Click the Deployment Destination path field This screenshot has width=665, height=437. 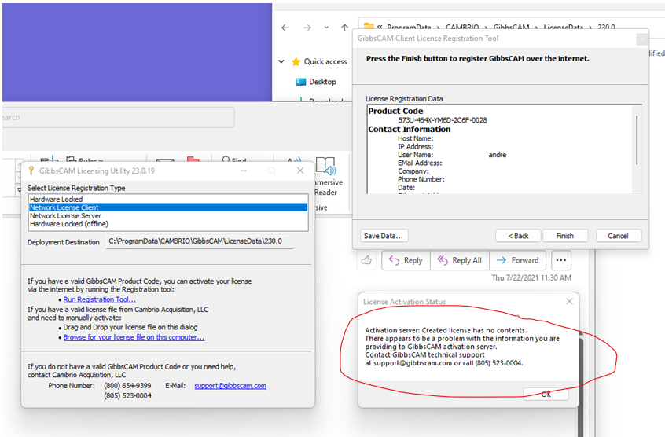point(200,241)
